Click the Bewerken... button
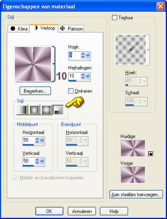The width and height of the screenshot is (167, 219). click(35, 91)
